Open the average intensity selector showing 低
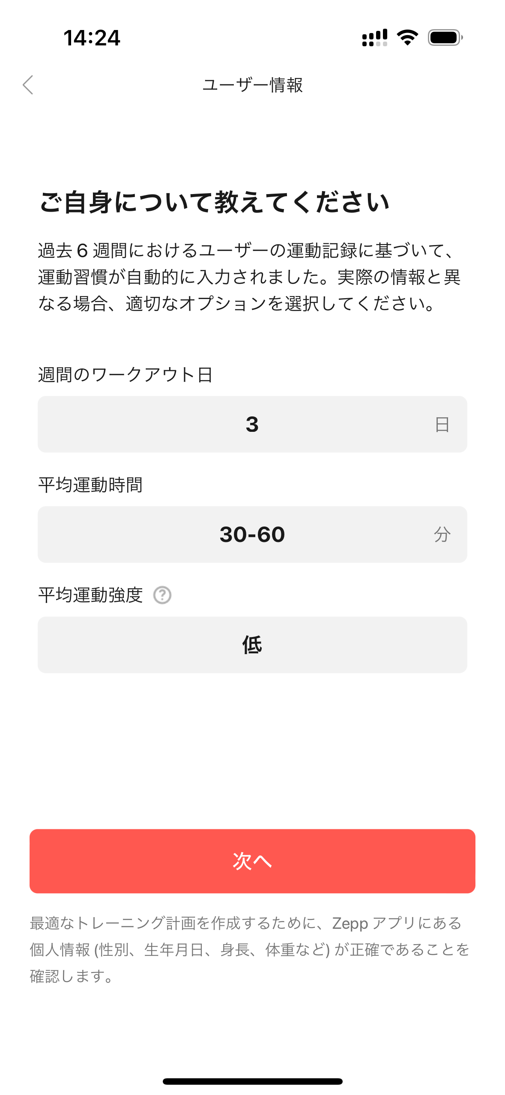 [252, 645]
